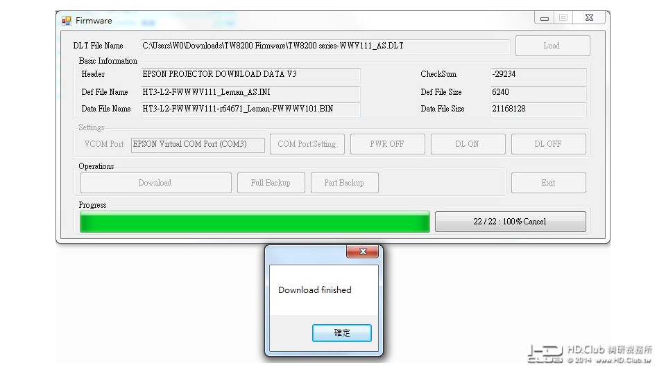This screenshot has height=374, width=666.
Task: Close the Download finished dialog
Action: tap(362, 251)
